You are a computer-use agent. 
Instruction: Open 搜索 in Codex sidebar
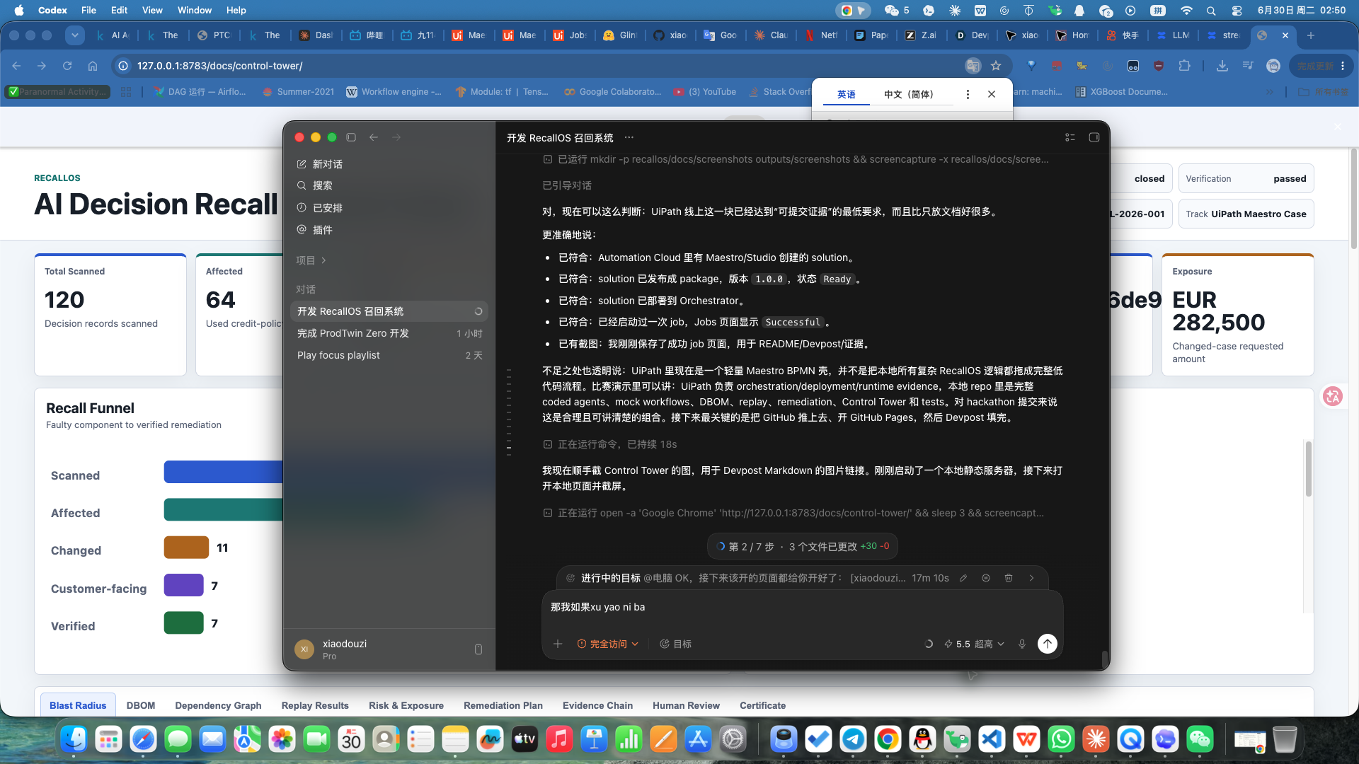(x=315, y=185)
